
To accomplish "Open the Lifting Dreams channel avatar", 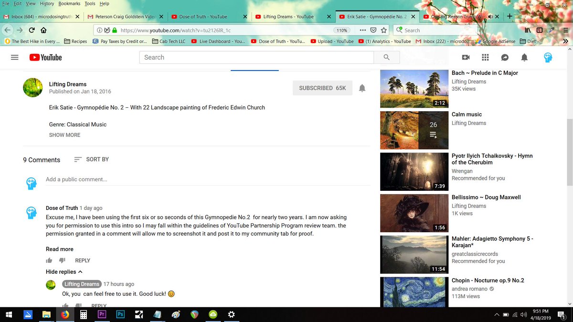I will tap(33, 87).
